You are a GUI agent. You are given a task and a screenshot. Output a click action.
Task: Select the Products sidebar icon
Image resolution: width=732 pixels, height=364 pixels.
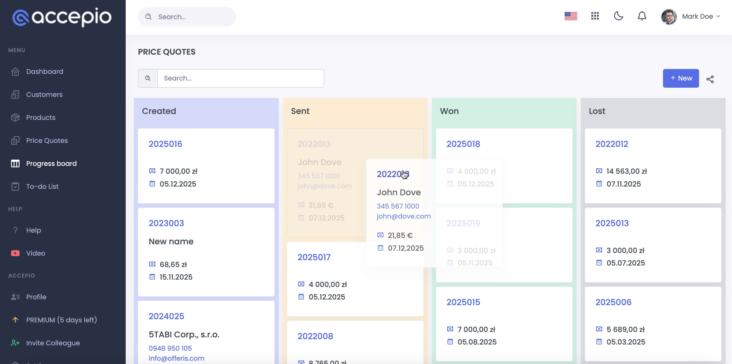pos(15,117)
